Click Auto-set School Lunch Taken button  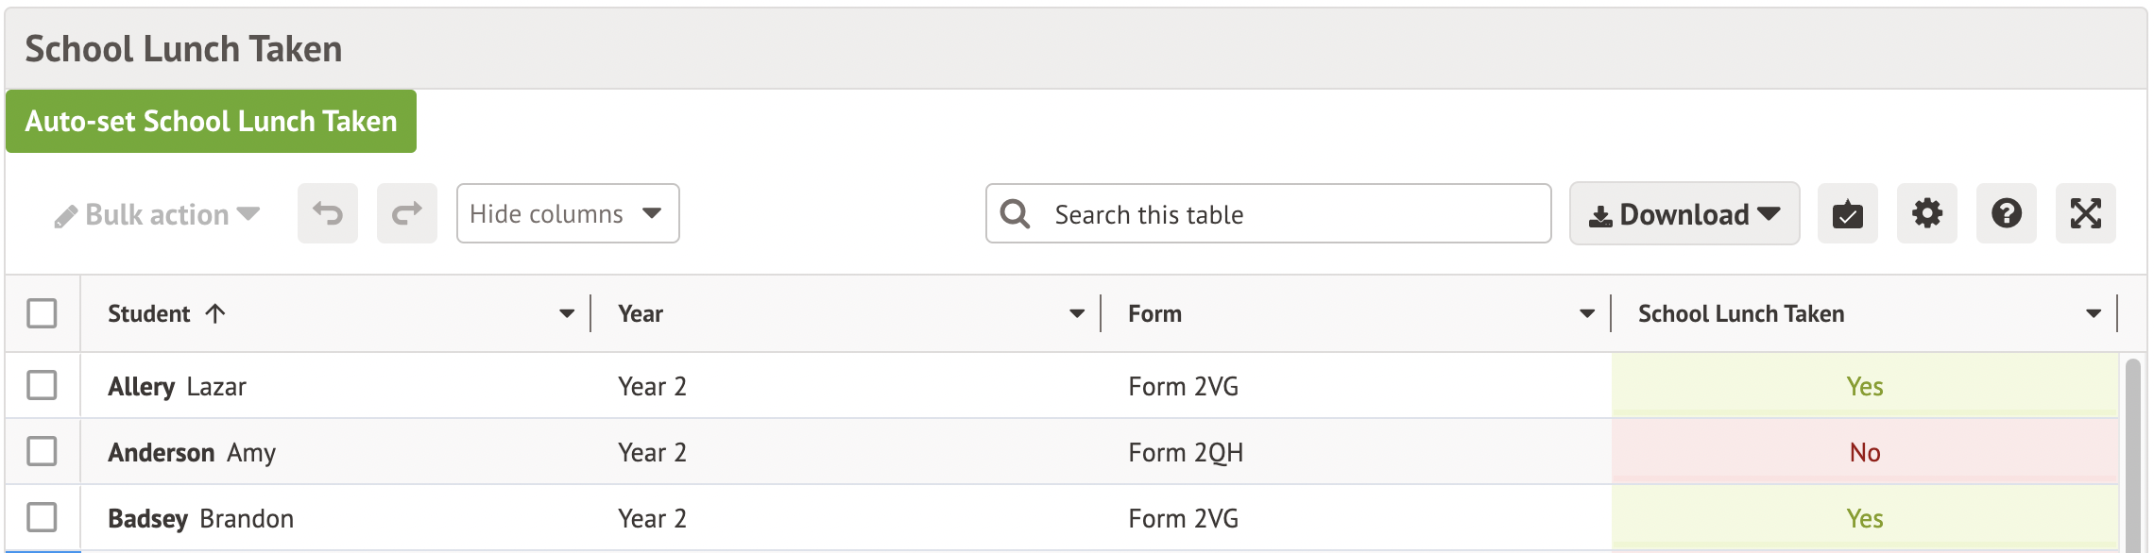[x=211, y=122]
